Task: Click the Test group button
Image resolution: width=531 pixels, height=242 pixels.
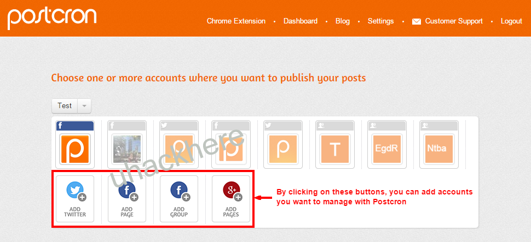Action: click(x=65, y=106)
